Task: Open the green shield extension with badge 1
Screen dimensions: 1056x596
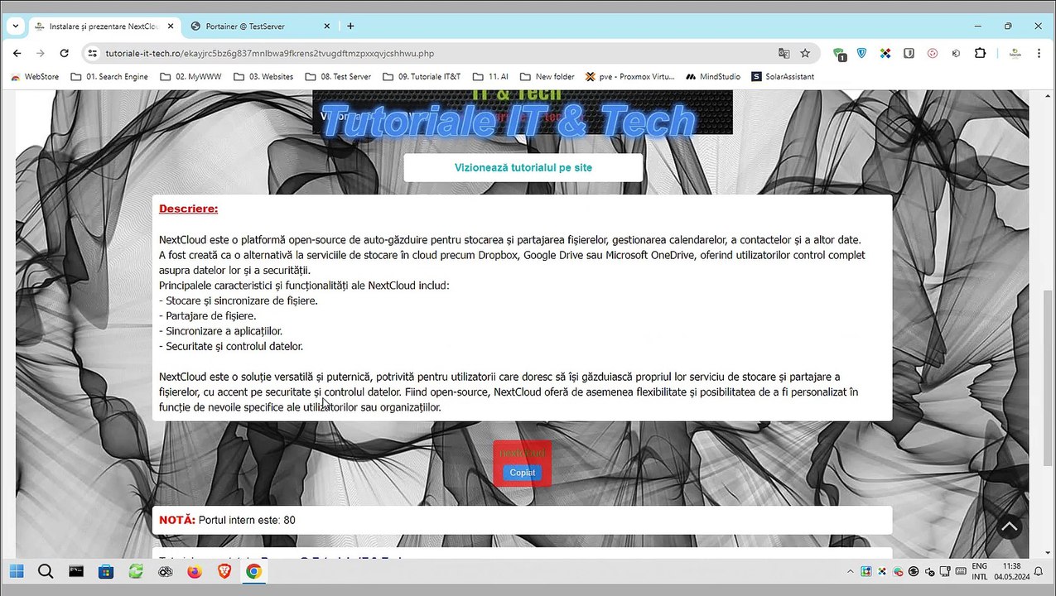Action: (x=839, y=54)
